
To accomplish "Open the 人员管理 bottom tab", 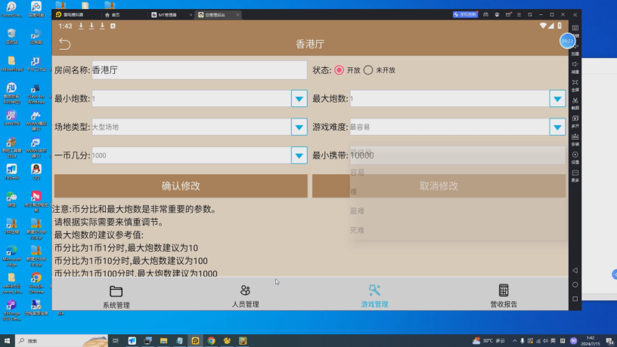I will click(x=245, y=296).
